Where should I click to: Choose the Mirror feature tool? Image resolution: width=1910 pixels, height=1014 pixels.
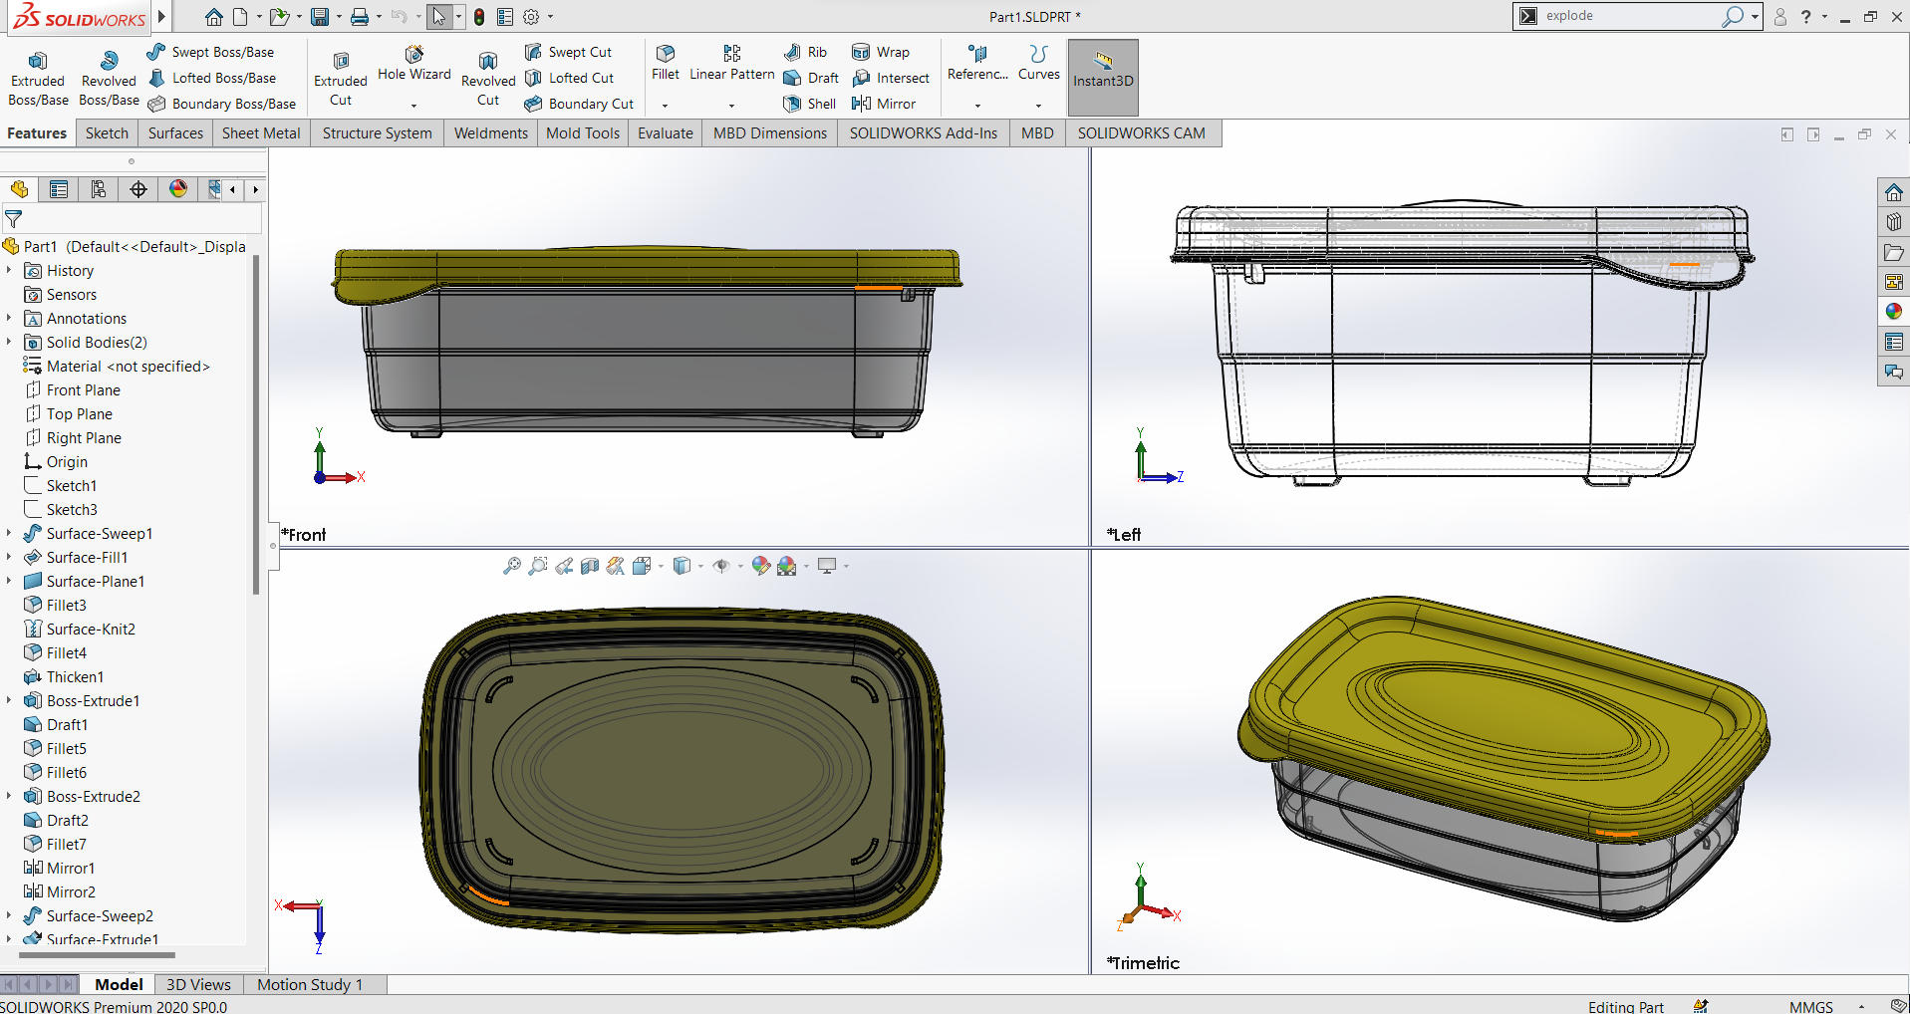[x=884, y=104]
